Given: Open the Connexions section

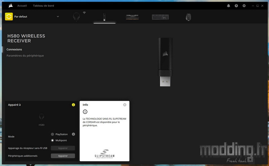Looking at the screenshot, I should pyautogui.click(x=14, y=49).
